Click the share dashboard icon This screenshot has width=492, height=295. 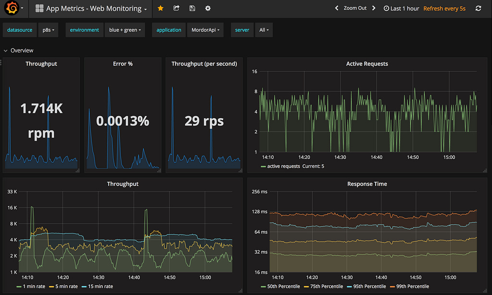pyautogui.click(x=176, y=8)
